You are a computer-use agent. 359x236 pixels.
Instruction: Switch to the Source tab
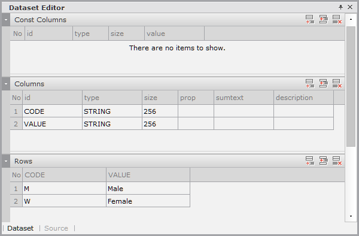(x=56, y=228)
